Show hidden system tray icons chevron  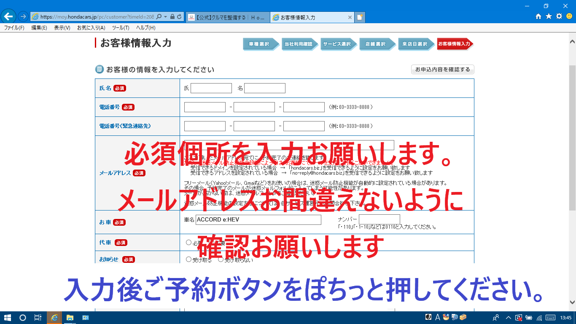point(508,318)
